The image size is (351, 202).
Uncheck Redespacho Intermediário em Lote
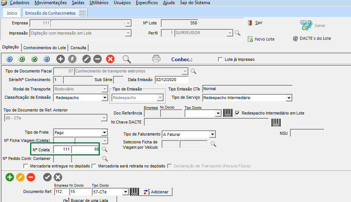pos(237,113)
